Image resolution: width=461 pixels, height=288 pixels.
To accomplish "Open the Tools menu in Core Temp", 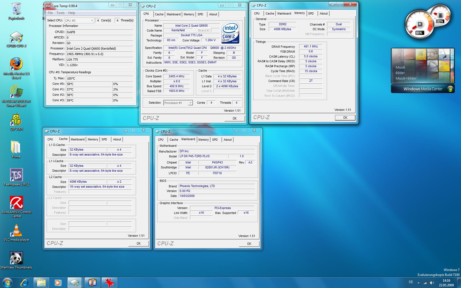I will pyautogui.click(x=60, y=13).
